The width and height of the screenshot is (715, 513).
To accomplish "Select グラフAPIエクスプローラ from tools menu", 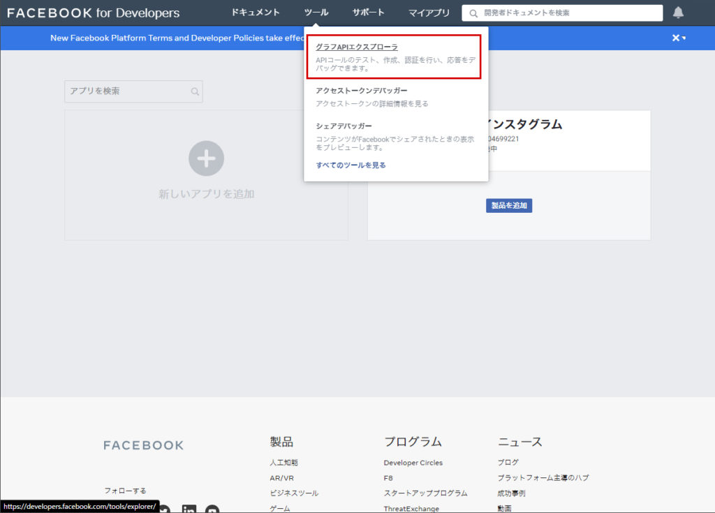I will [x=357, y=47].
